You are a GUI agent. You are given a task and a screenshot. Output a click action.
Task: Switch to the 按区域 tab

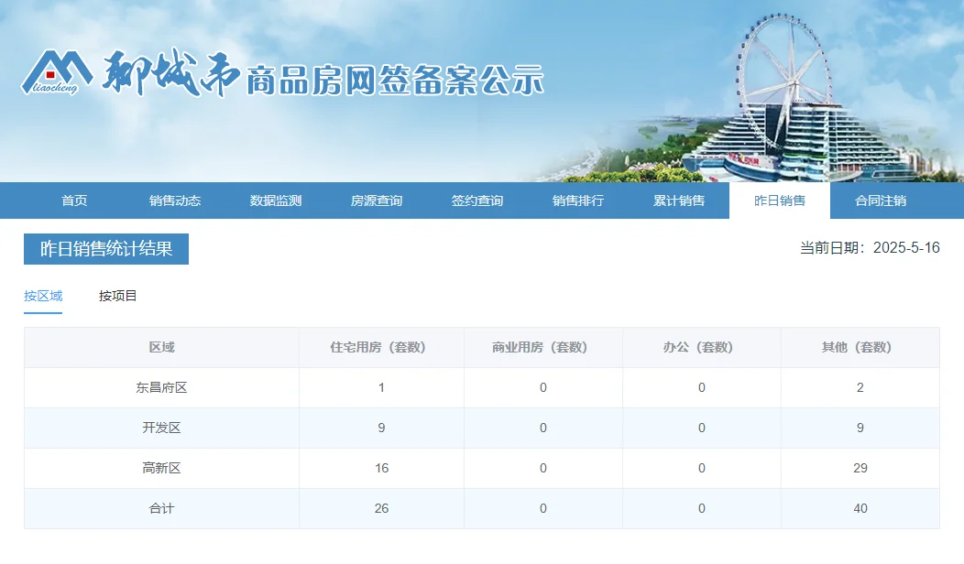tap(43, 296)
